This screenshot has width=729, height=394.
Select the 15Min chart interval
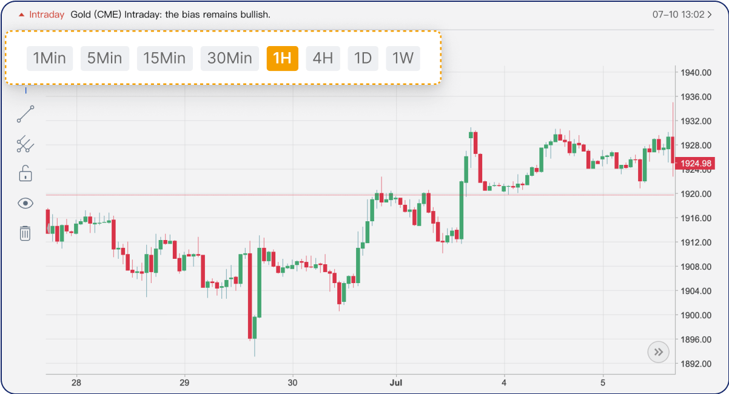point(164,58)
